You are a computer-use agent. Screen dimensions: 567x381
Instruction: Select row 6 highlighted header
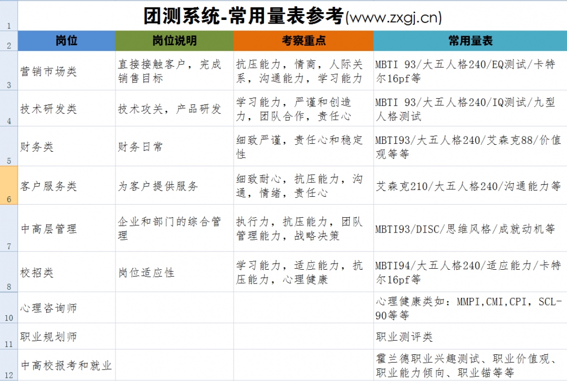click(8, 185)
